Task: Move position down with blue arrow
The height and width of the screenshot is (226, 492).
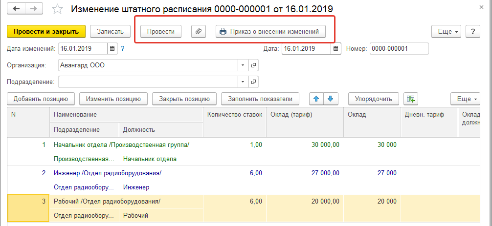Action: coord(330,99)
